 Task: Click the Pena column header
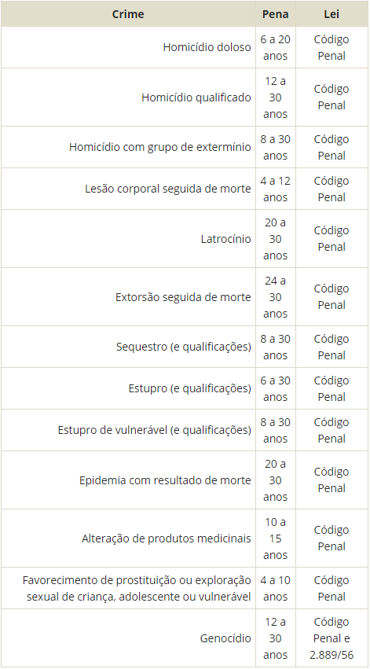click(276, 14)
